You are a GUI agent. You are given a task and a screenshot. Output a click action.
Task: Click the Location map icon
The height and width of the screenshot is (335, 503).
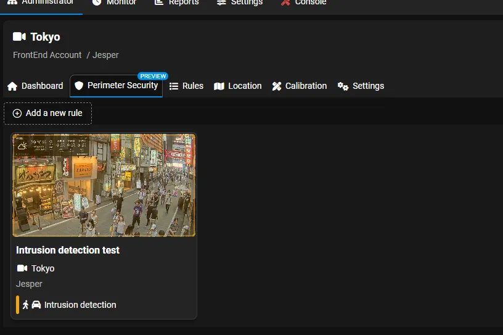coord(219,86)
